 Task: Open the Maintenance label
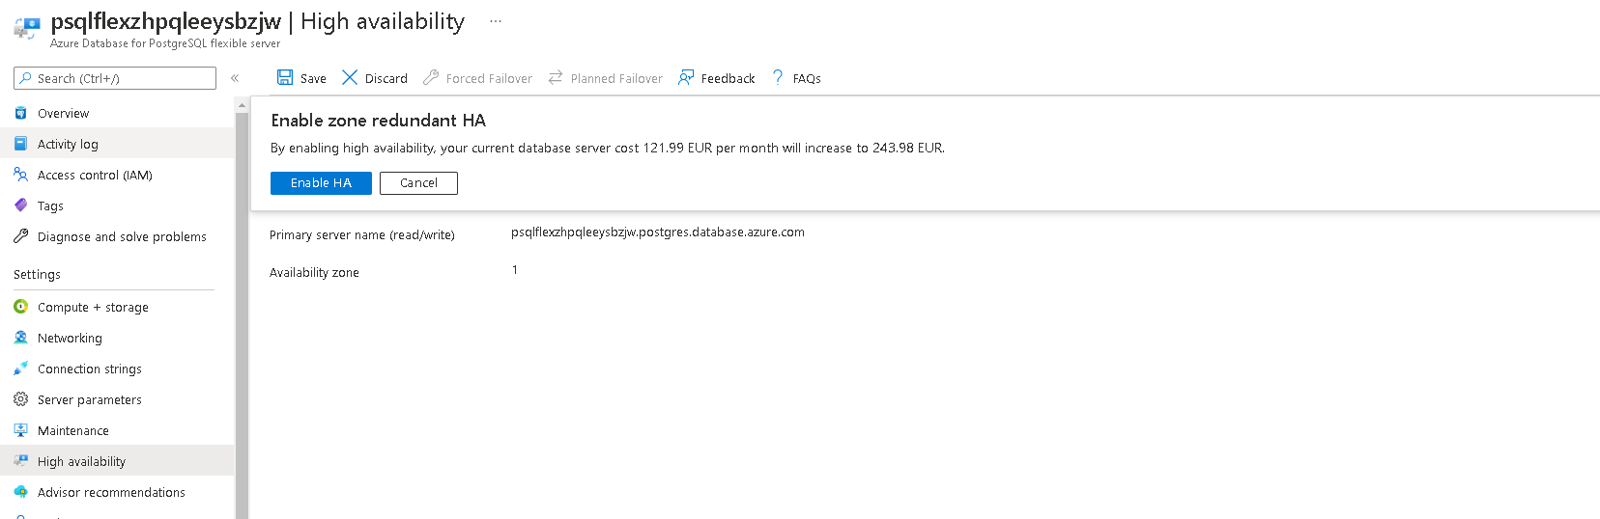(x=73, y=431)
